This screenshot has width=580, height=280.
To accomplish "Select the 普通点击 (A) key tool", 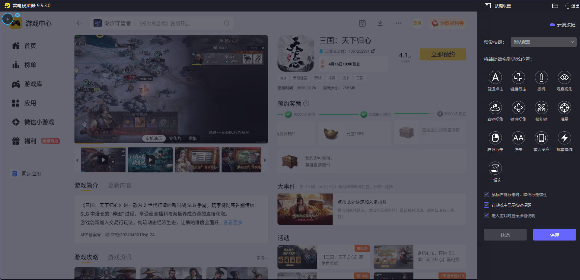I will 495,77.
